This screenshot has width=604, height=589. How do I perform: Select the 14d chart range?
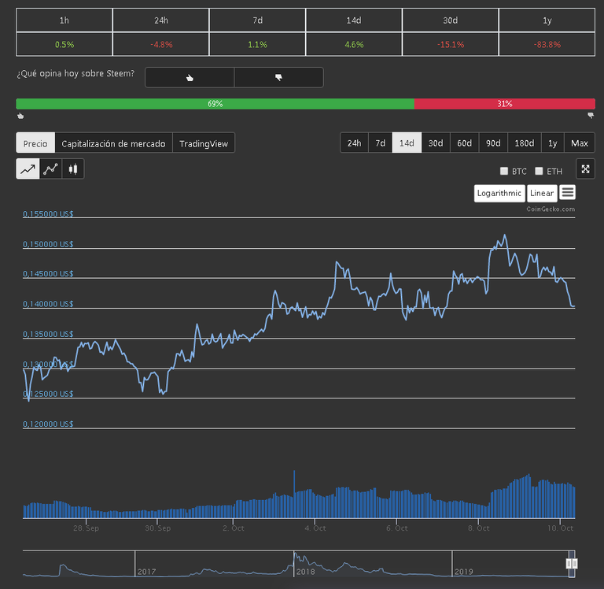pos(407,143)
